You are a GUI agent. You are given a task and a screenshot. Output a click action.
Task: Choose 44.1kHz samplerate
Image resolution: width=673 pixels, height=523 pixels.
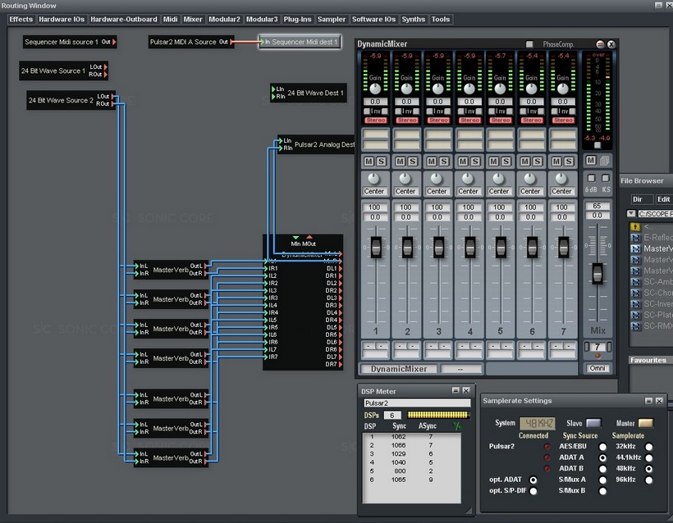coord(648,458)
